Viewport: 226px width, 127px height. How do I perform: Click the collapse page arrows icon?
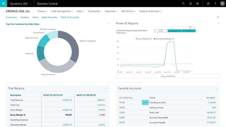point(218,17)
